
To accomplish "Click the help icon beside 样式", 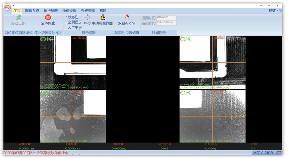I will click(281, 11).
